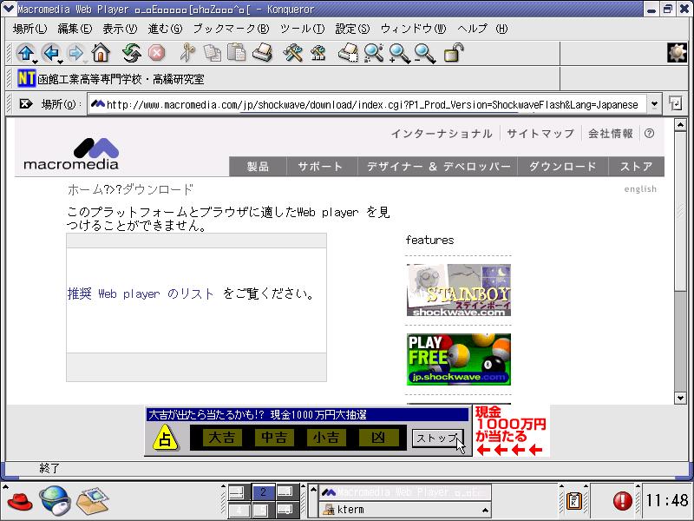
Task: Open the ブックマーク(B) menu
Action: click(231, 29)
